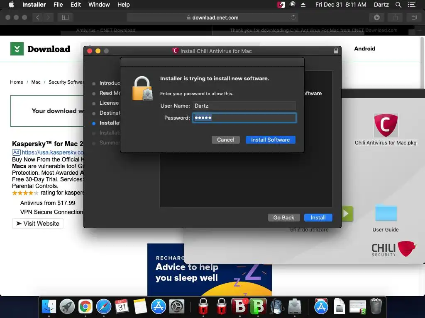Click Dartz user name in menu bar

click(381, 5)
